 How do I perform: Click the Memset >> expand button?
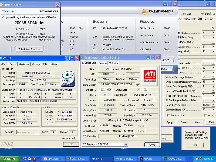coord(213,28)
